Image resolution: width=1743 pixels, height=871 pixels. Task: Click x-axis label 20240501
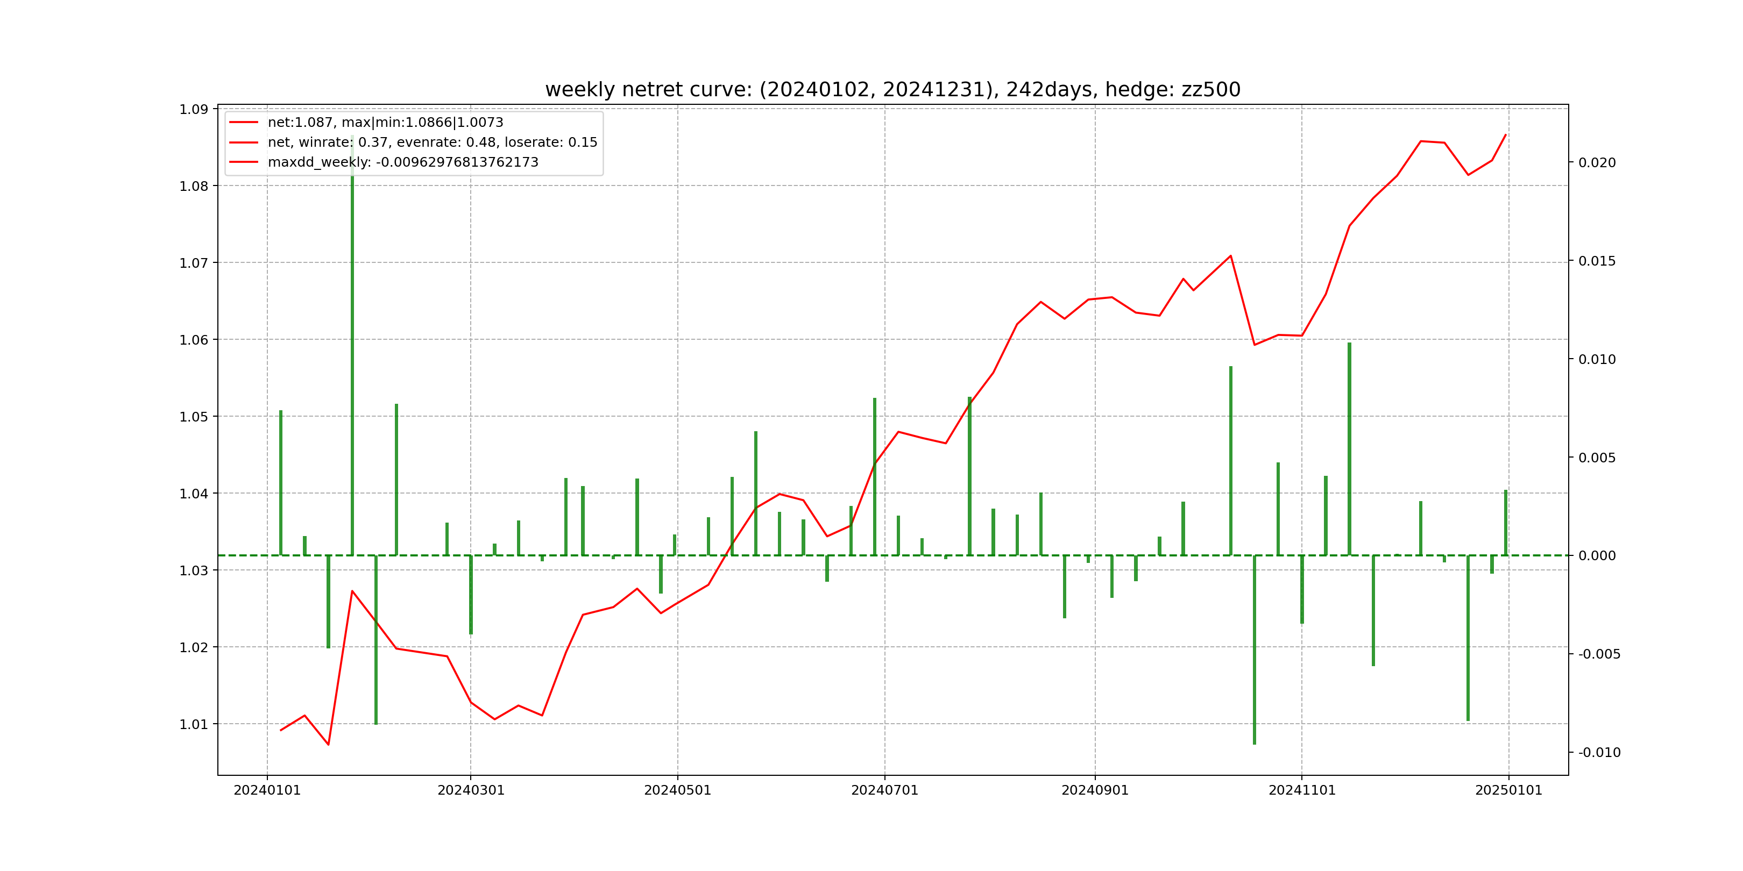(x=677, y=790)
